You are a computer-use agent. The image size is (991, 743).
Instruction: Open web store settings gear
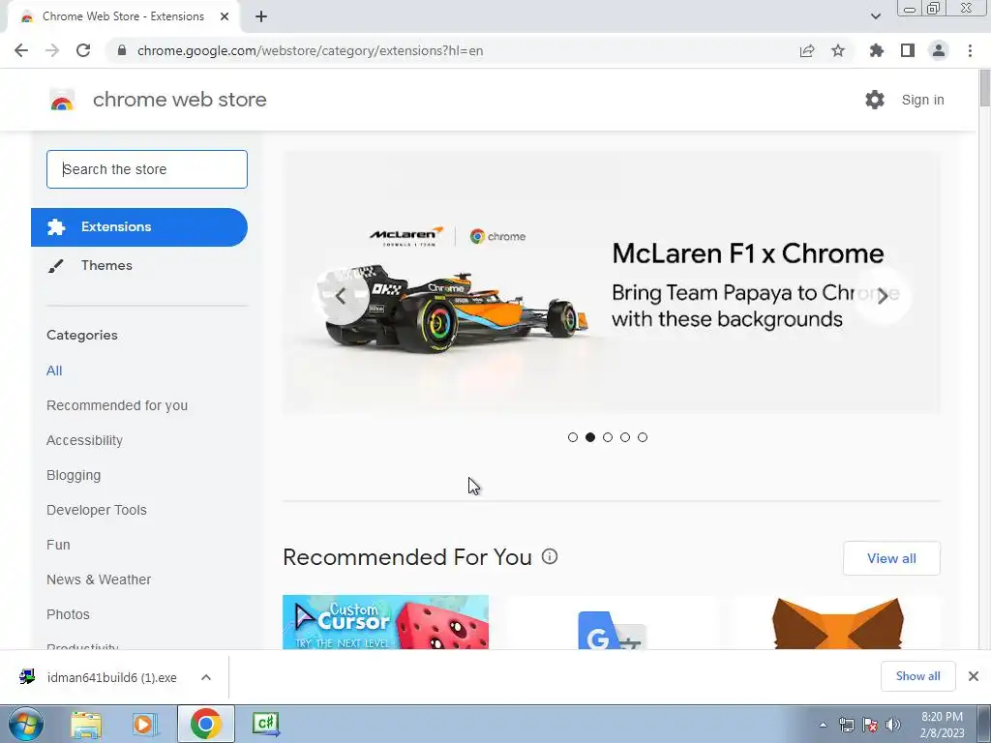[875, 100]
